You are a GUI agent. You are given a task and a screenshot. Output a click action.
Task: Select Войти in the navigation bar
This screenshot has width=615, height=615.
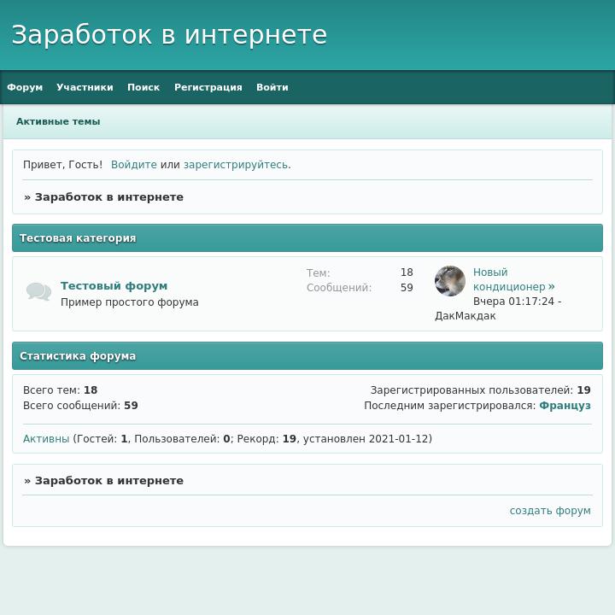272,87
